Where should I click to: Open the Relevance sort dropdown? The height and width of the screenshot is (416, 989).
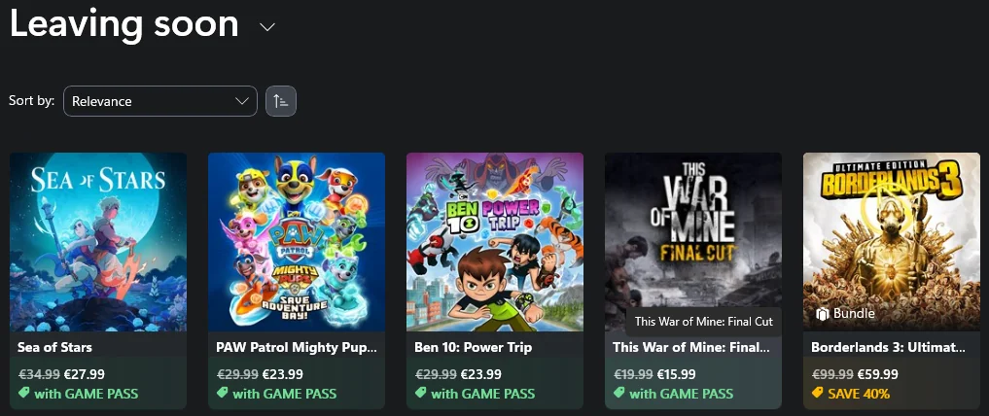[160, 101]
